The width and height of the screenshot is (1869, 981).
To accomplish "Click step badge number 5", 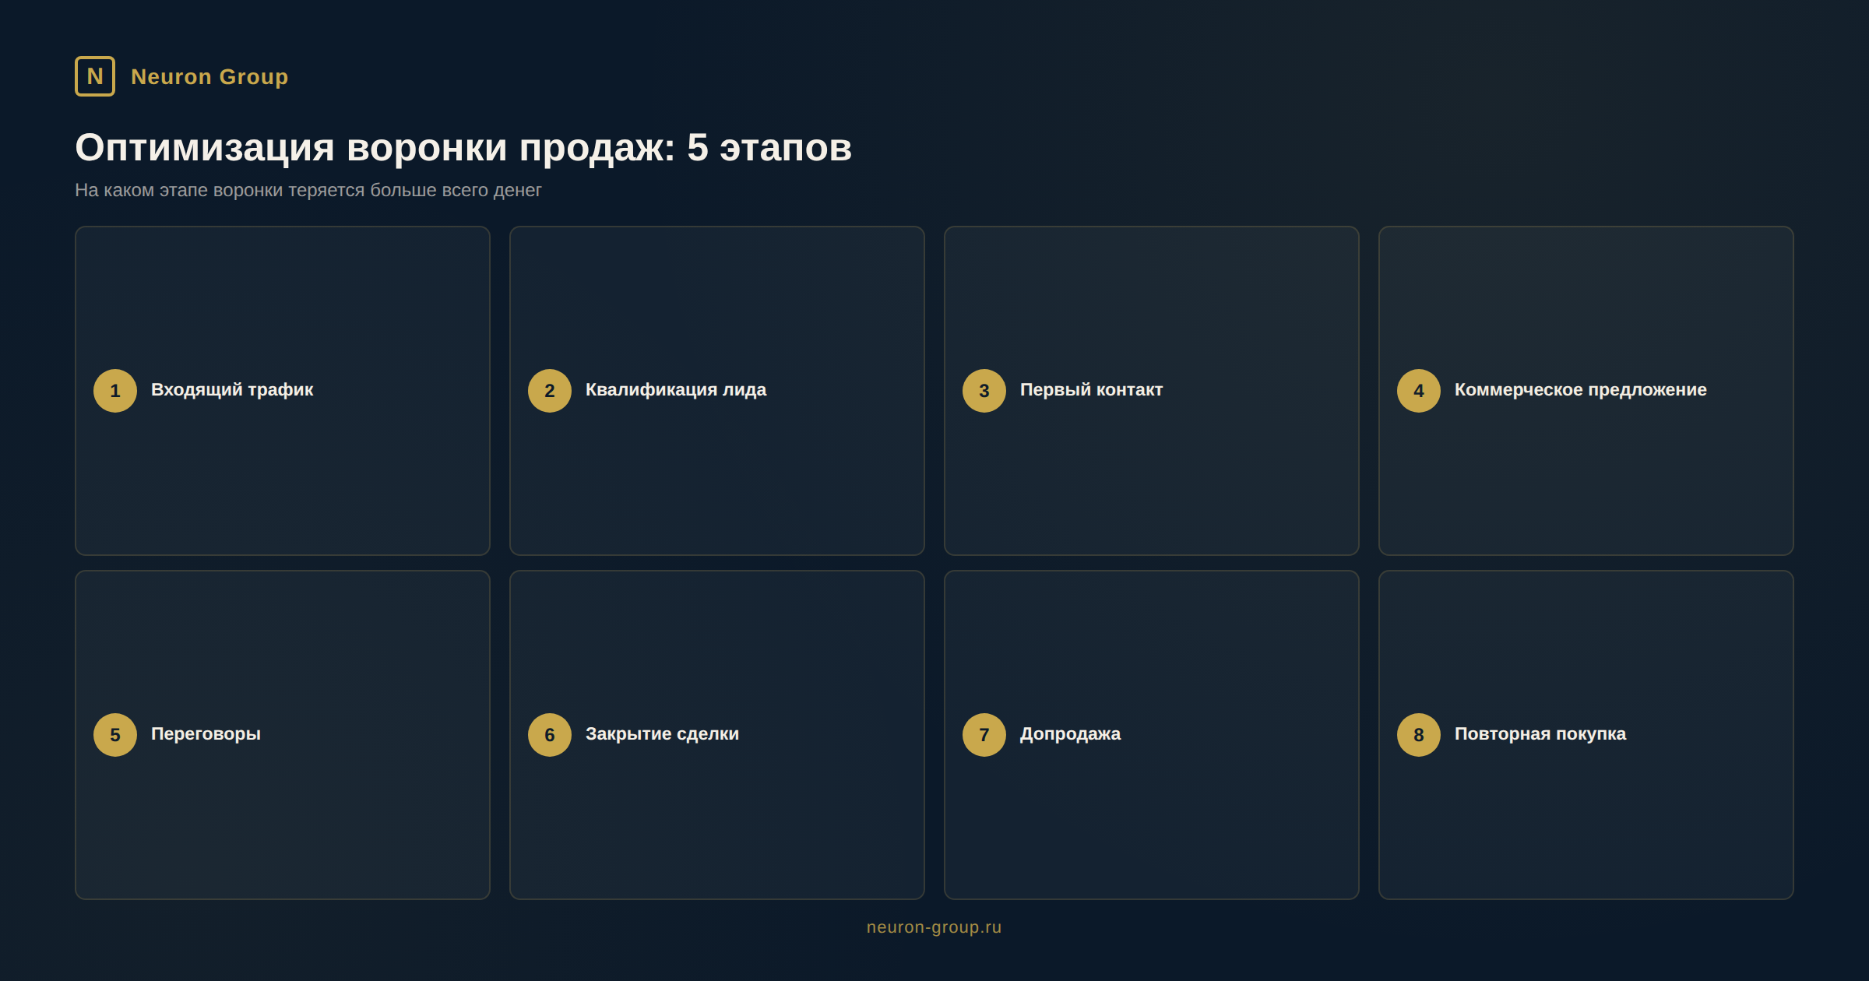I will pos(115,735).
